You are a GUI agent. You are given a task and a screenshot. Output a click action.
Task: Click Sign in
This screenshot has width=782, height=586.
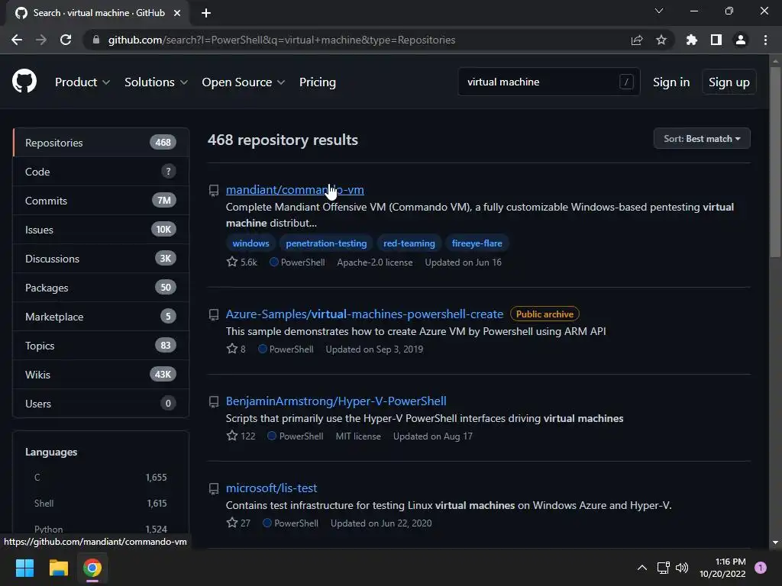[671, 82]
